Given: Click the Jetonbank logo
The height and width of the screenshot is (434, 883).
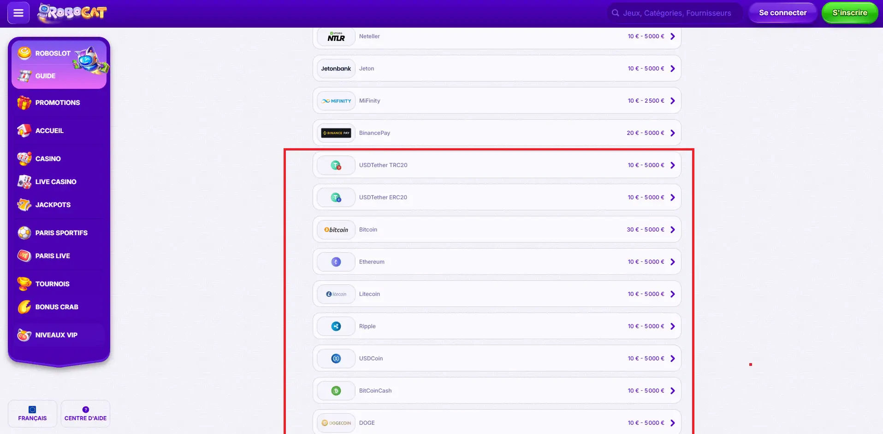Looking at the screenshot, I should (336, 69).
